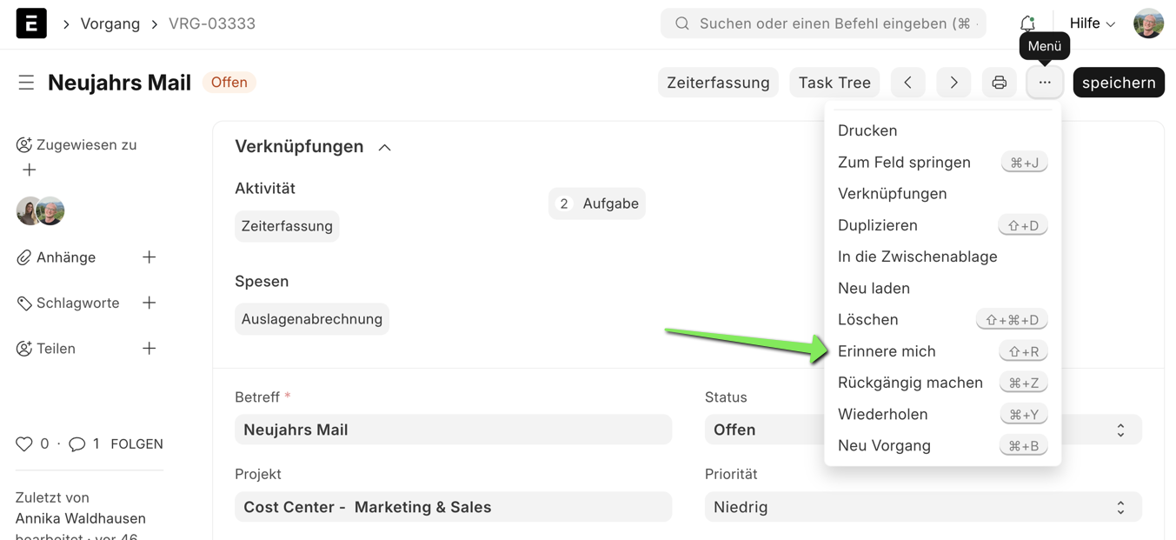Go to previous record with left arrow

907,83
